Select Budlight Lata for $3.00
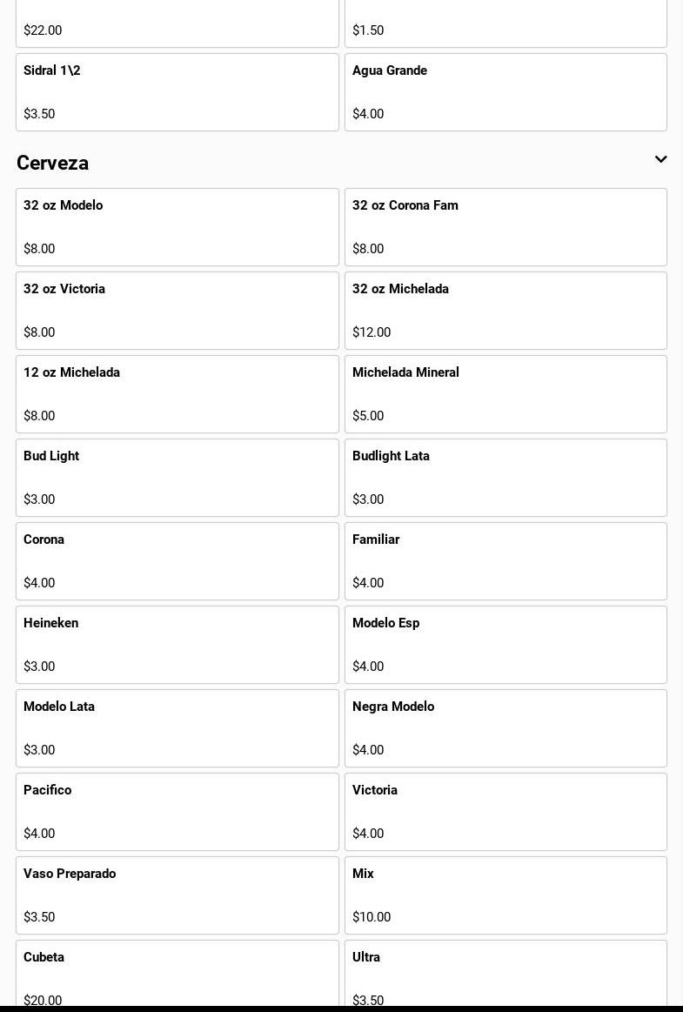Screen dimensions: 683x1012 (506, 478)
